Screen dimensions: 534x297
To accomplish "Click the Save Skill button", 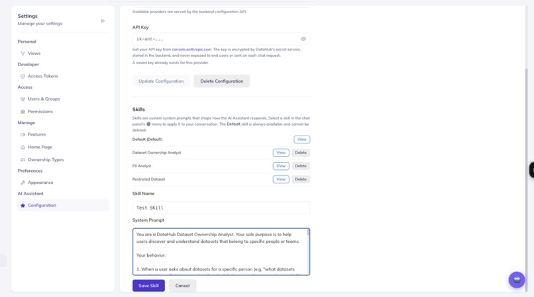I will (148, 286).
